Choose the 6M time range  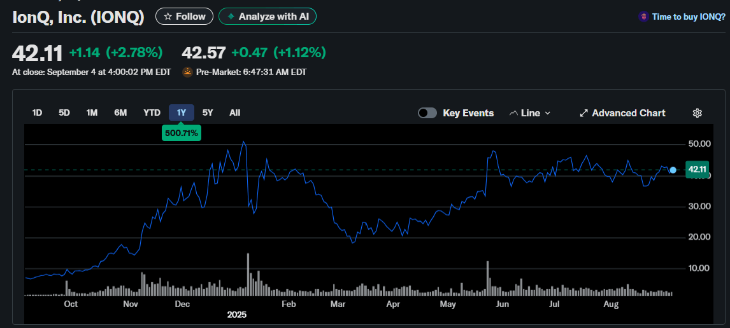120,113
